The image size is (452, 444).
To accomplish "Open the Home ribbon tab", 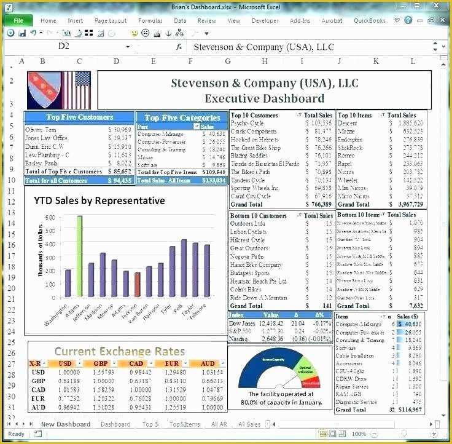I will tap(48, 20).
